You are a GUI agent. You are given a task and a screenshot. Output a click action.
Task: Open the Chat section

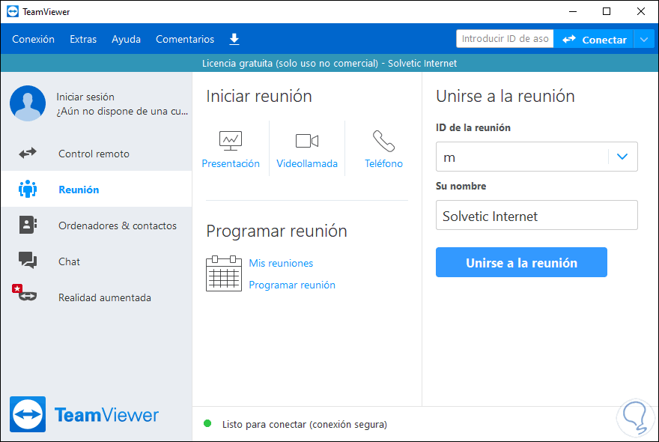coord(97,261)
